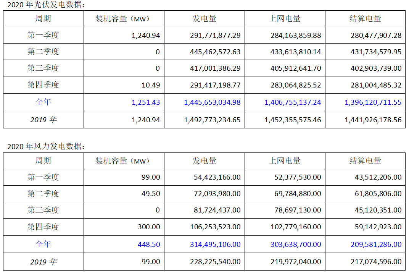Select value 52,377,530.00
Viewport: 409px width, 274px height.
[298, 177]
